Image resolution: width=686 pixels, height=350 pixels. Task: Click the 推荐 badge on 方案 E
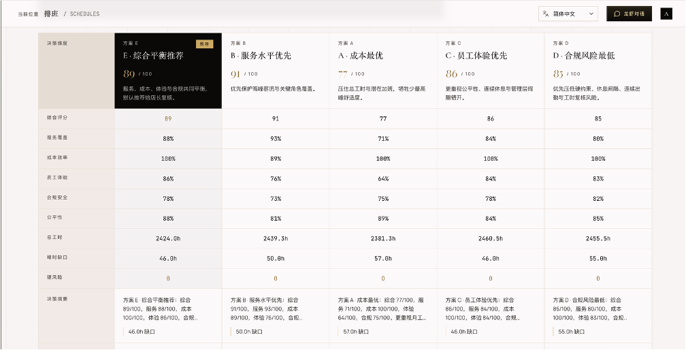204,44
